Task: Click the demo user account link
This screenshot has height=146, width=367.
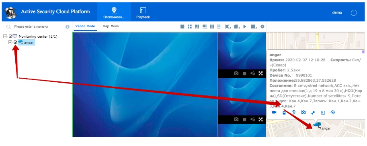Action: click(337, 12)
